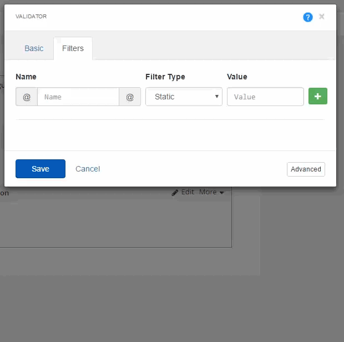This screenshot has height=342, width=344.
Task: Focus the Value input field
Action: point(265,97)
